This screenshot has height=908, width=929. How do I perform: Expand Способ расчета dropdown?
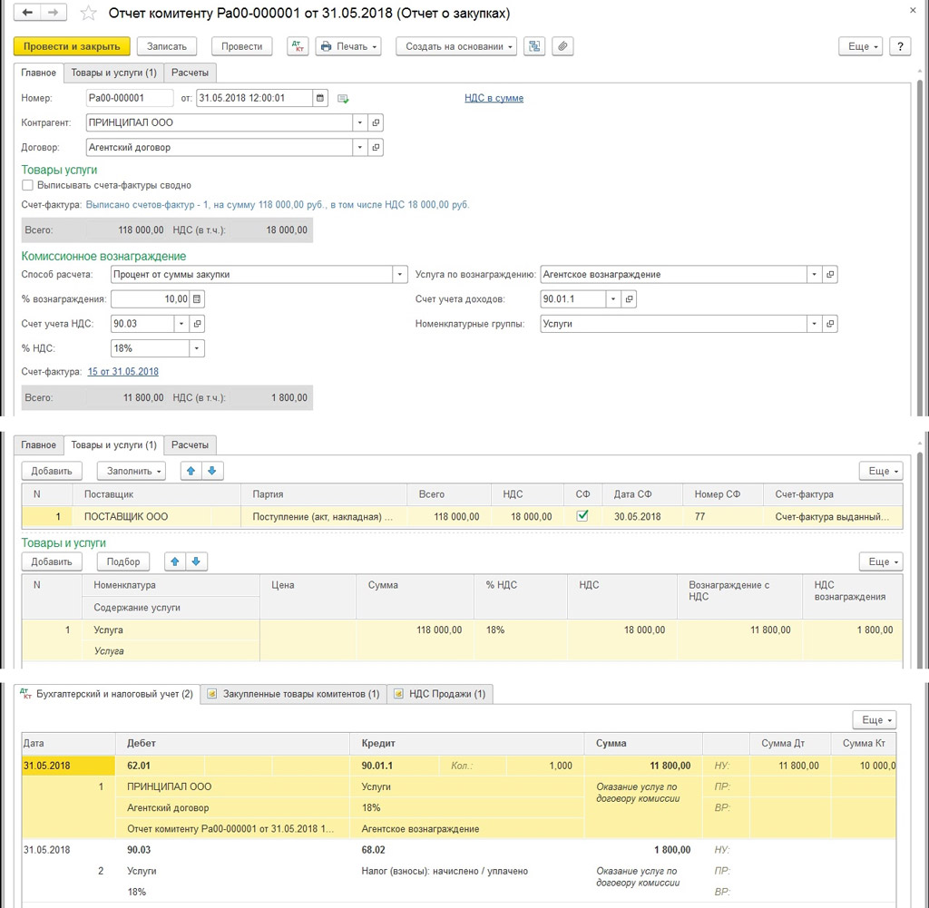400,274
